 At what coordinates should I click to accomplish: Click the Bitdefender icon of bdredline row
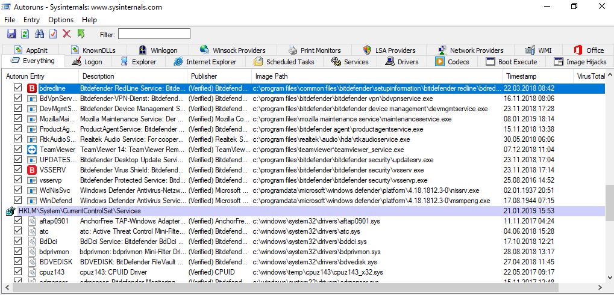32,88
